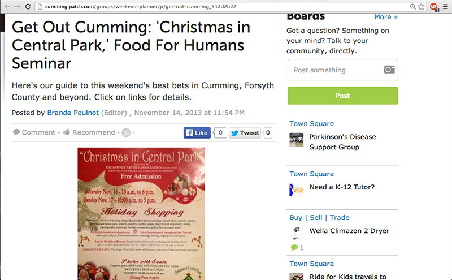The height and width of the screenshot is (280, 452).
Task: Focus the 'Post something' text field
Action: (x=333, y=70)
